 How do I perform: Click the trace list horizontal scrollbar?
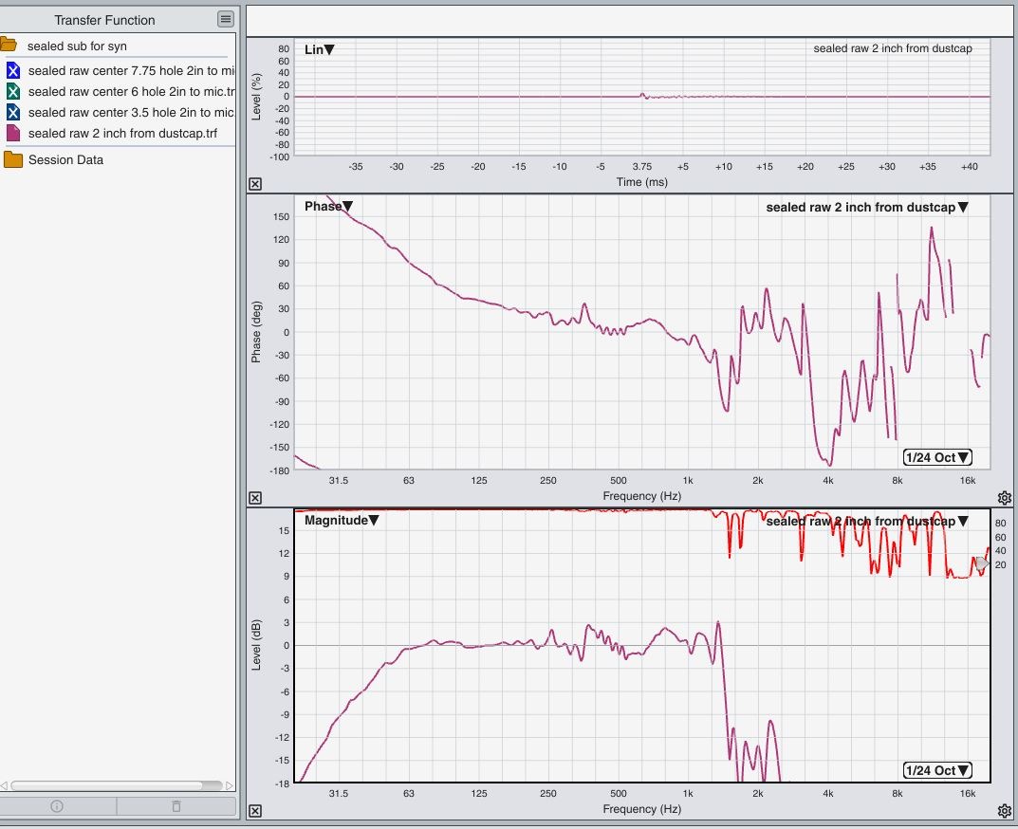(x=117, y=785)
